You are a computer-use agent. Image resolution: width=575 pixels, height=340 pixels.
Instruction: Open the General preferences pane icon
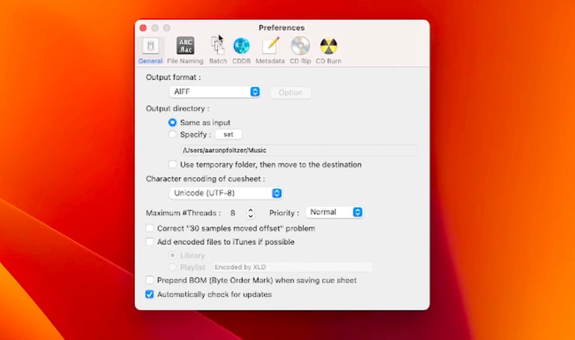tap(150, 46)
